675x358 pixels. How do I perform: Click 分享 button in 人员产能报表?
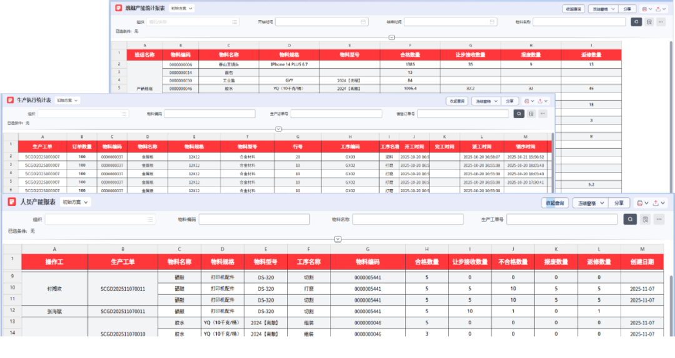pyautogui.click(x=618, y=203)
